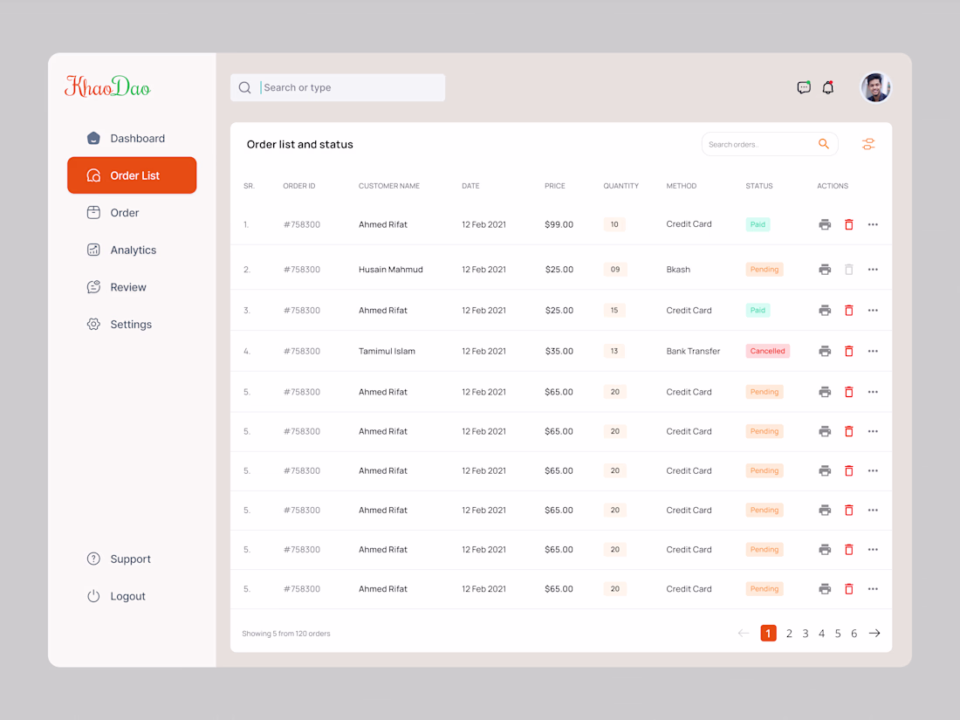
Task: Click 'Order list and status' heading
Action: pyautogui.click(x=300, y=145)
